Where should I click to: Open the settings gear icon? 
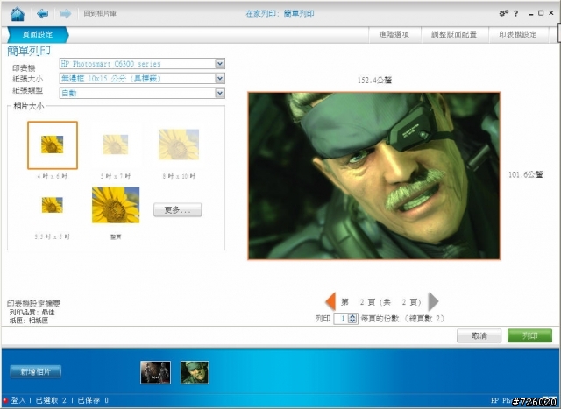pos(504,13)
